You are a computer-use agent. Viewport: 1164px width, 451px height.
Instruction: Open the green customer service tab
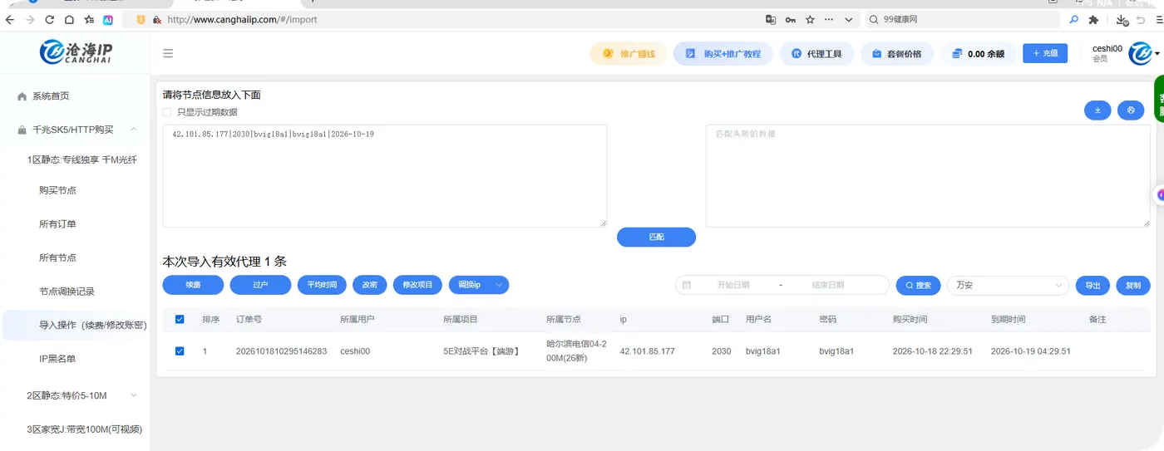click(x=1159, y=99)
